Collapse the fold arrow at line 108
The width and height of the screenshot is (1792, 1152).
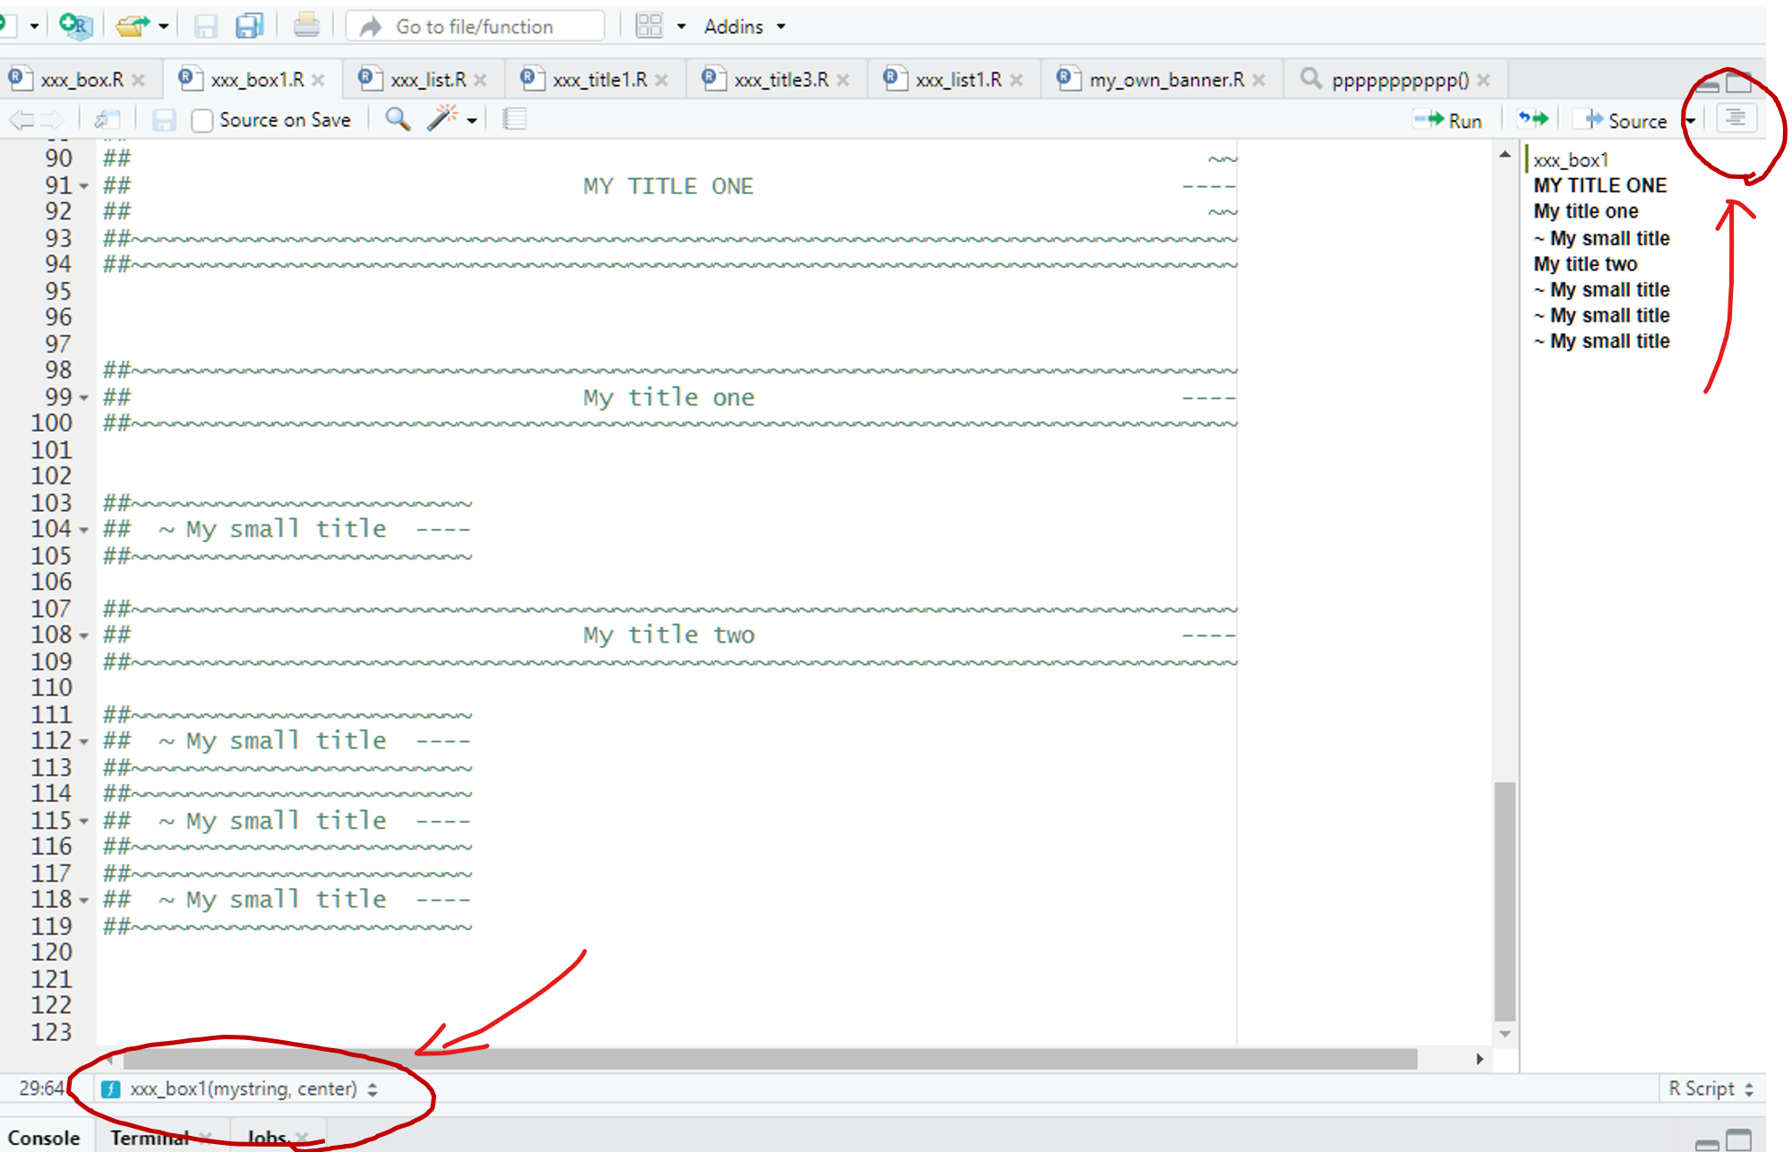pyautogui.click(x=84, y=636)
